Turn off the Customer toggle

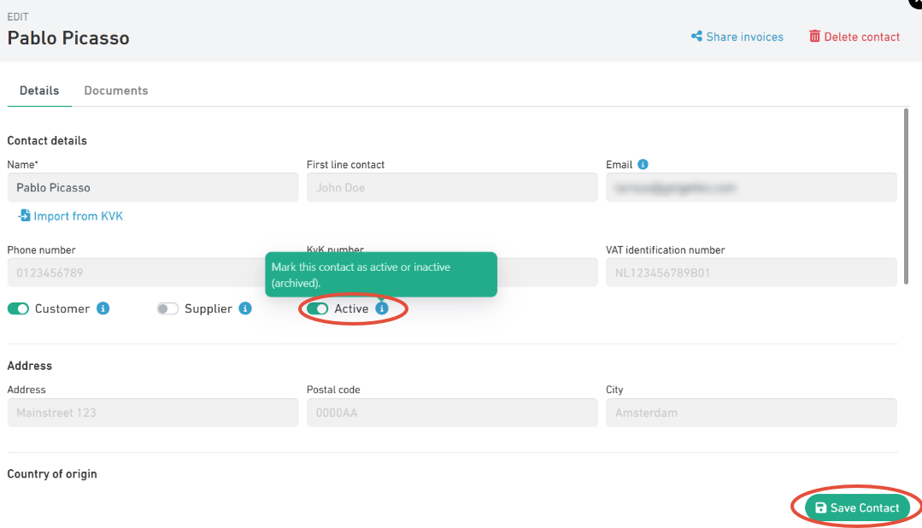click(x=18, y=308)
